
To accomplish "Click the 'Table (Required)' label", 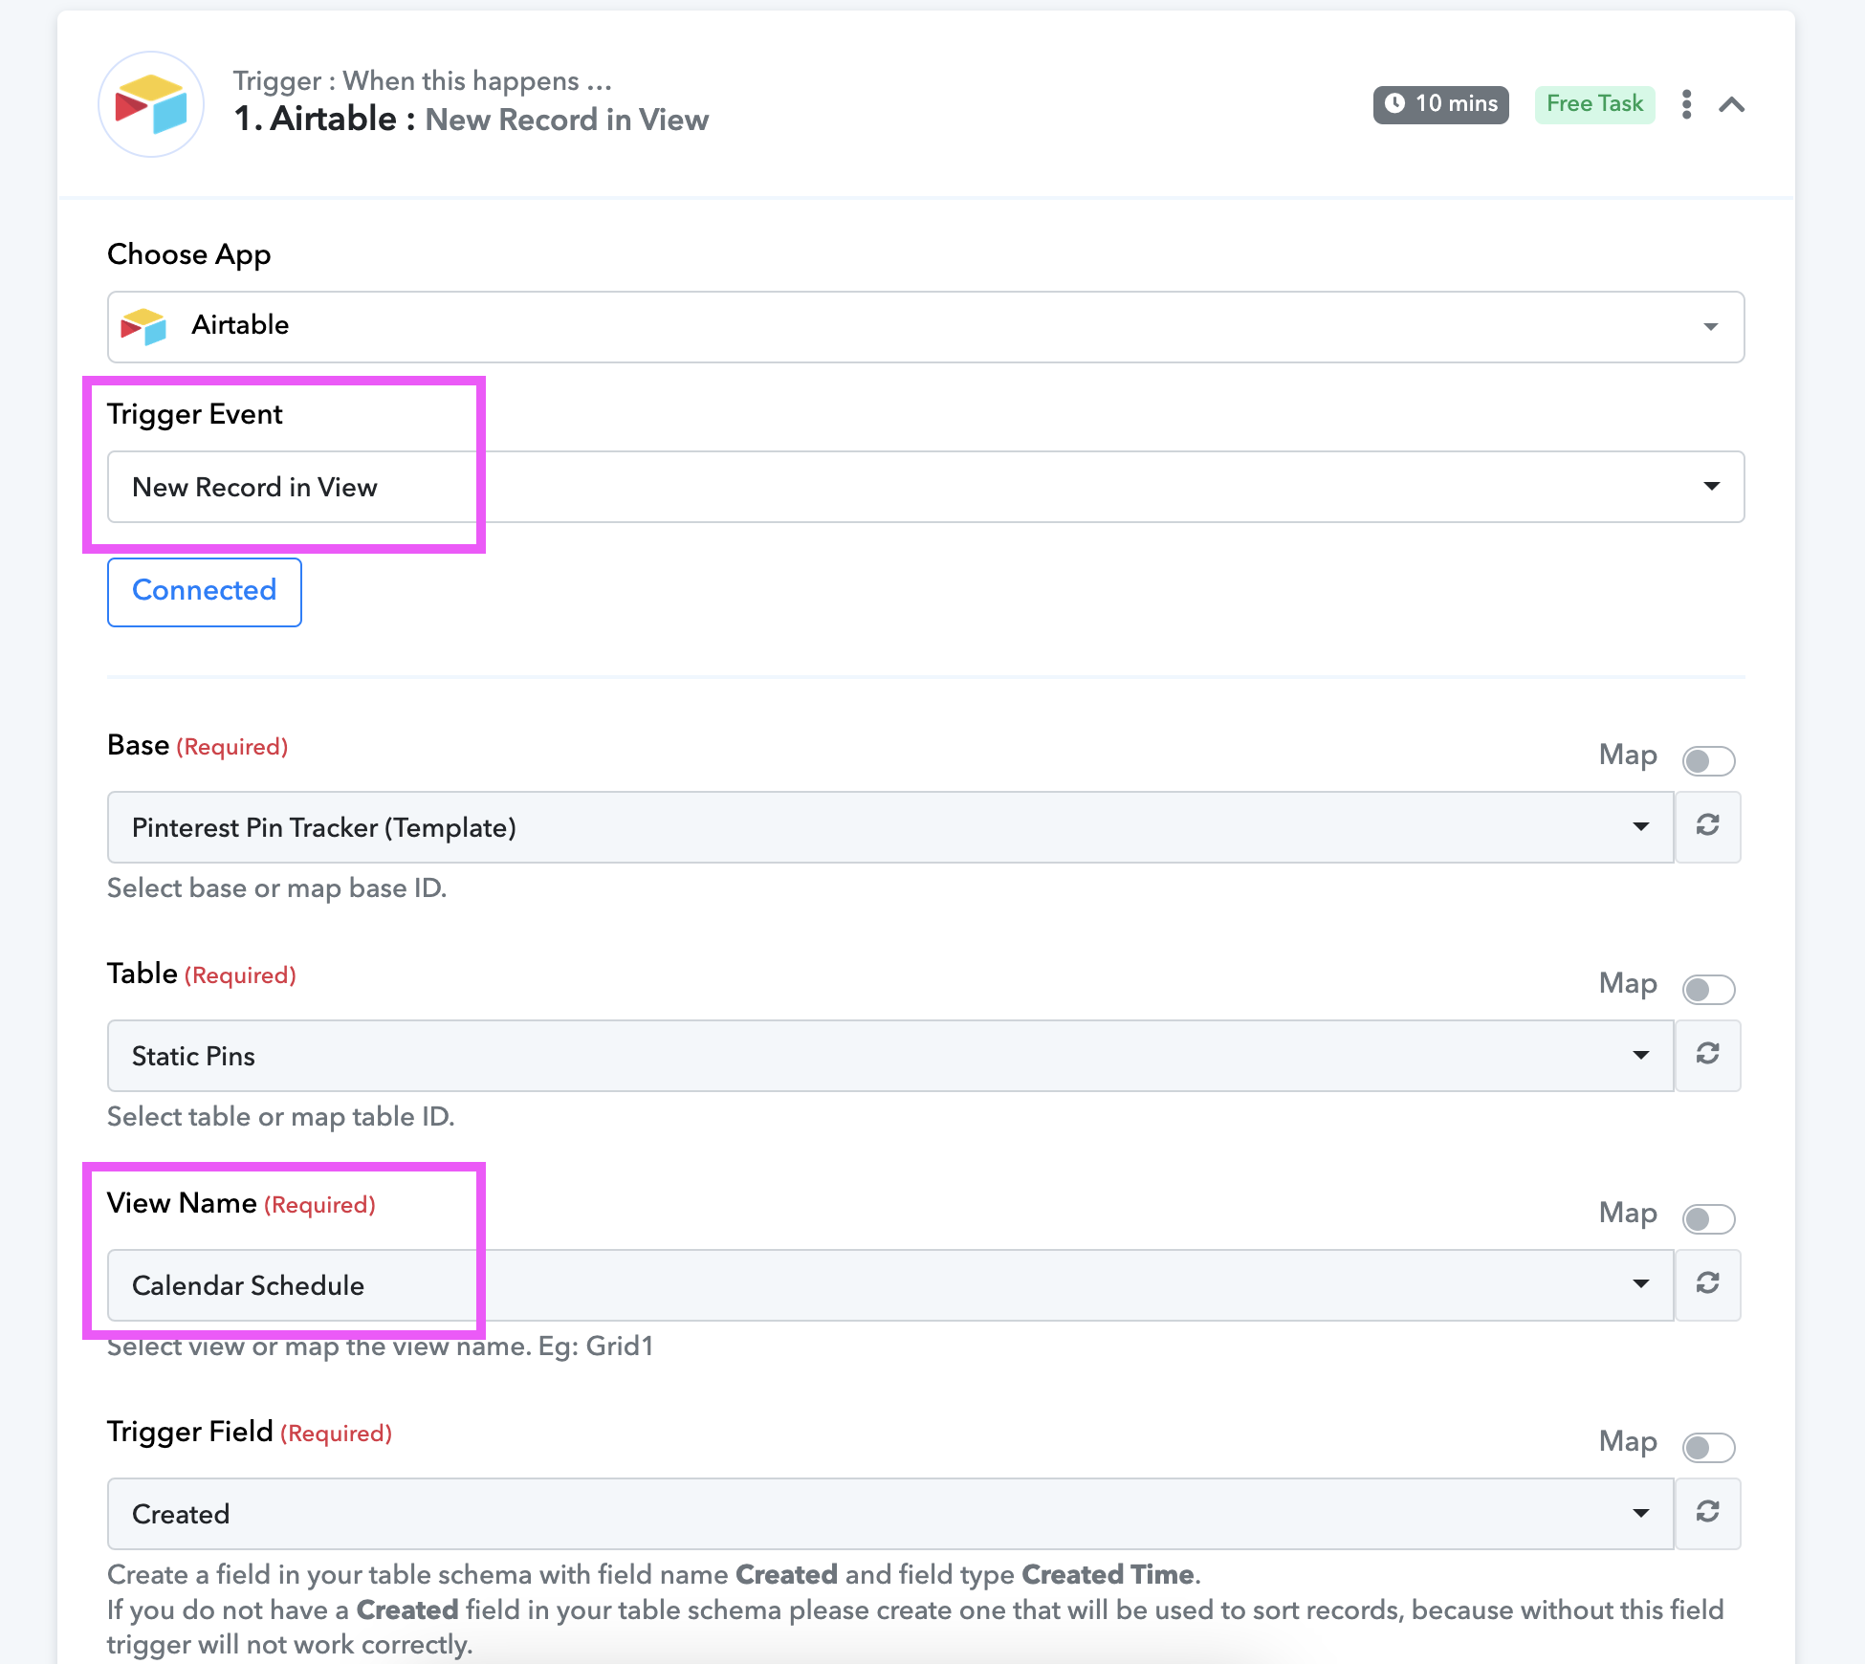I will [x=202, y=974].
